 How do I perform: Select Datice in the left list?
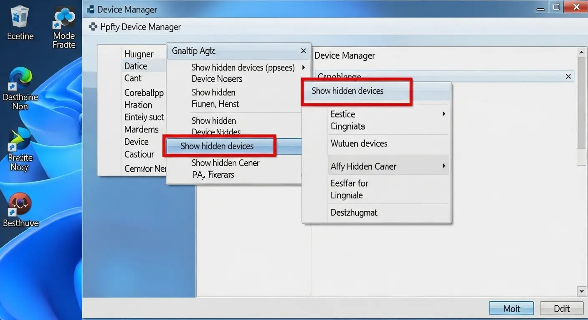tap(136, 66)
